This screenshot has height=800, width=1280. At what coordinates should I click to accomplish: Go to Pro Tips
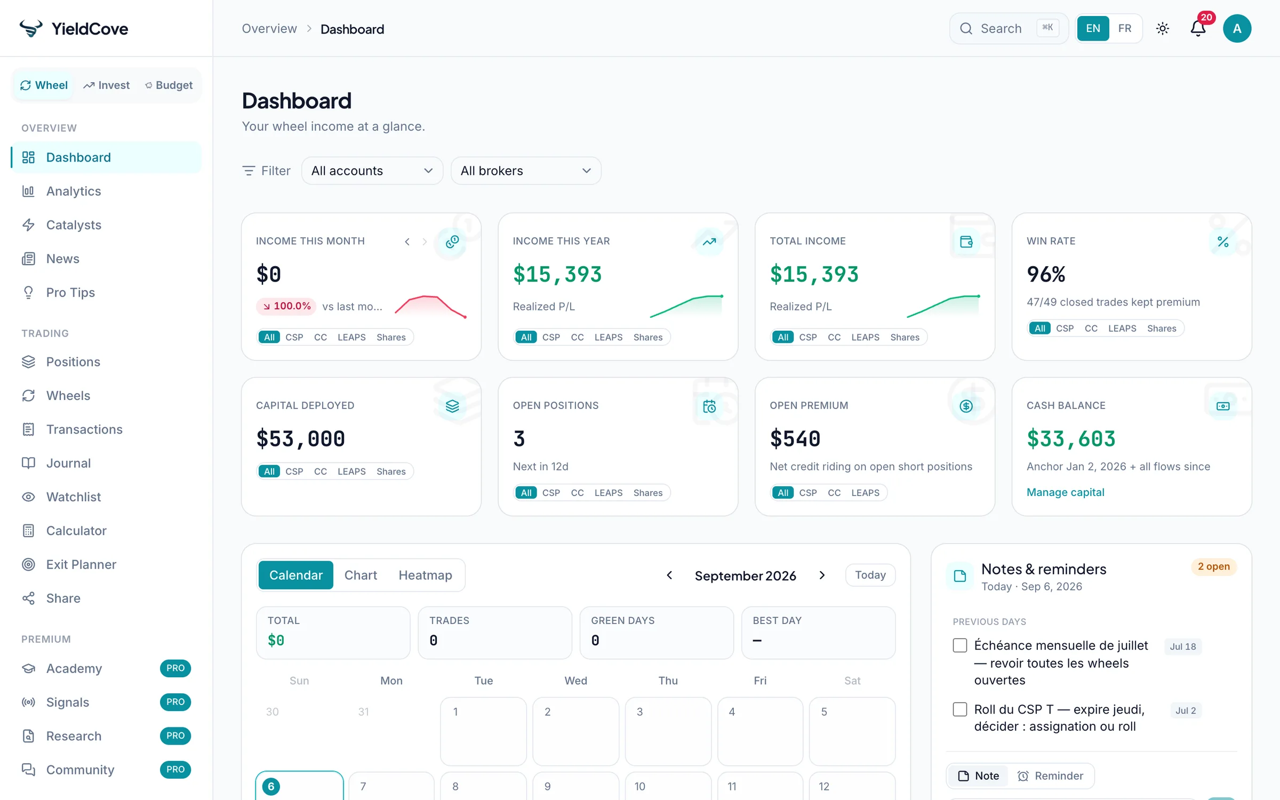click(106, 292)
